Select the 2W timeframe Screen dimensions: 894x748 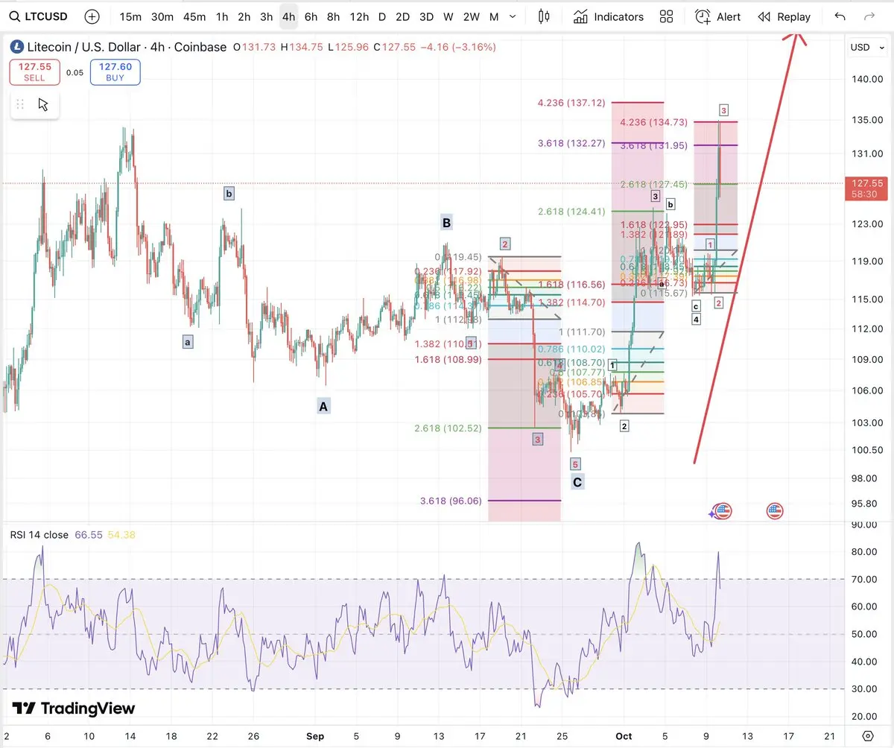471,16
